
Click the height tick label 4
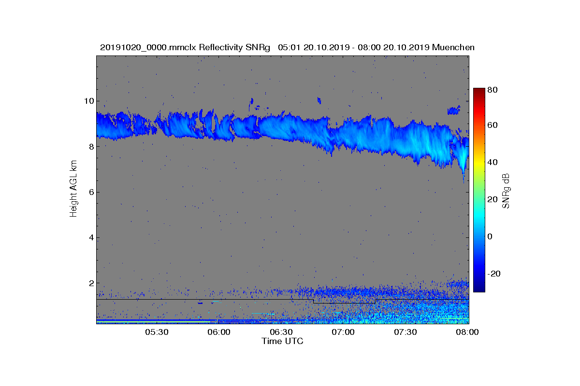point(90,237)
